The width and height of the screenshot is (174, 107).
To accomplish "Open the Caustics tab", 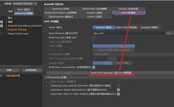I will pyautogui.click(x=95, y=13).
